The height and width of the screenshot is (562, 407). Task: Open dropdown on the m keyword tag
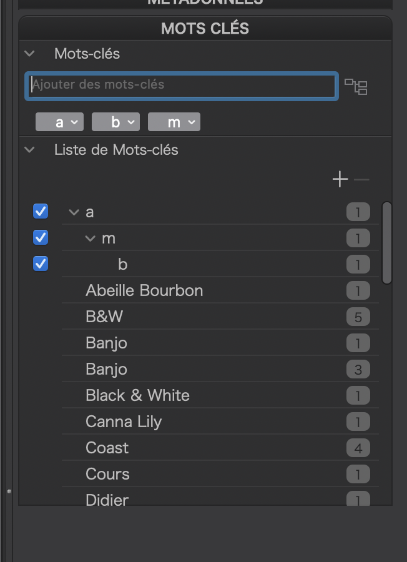189,122
